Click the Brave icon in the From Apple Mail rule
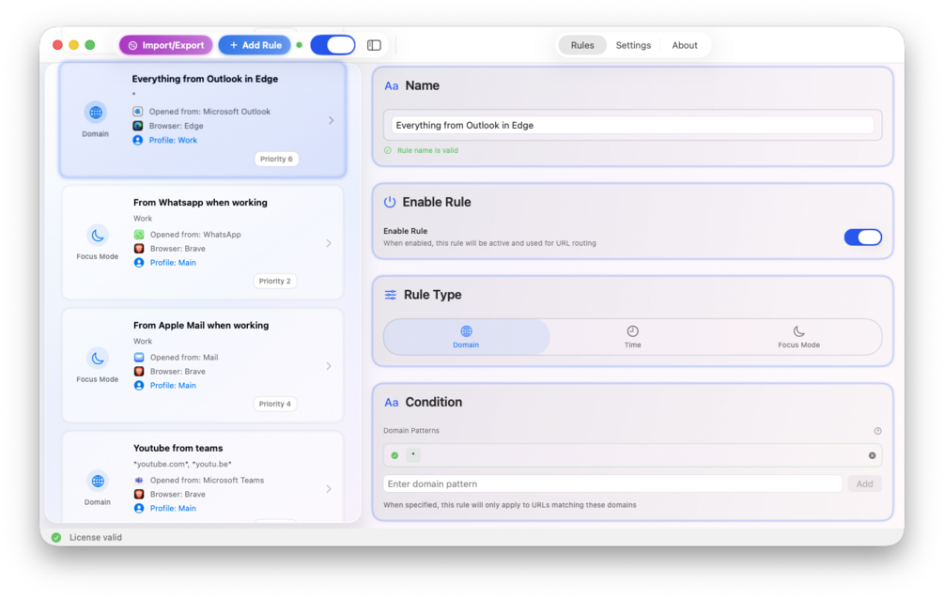The width and height of the screenshot is (944, 598). click(x=139, y=371)
